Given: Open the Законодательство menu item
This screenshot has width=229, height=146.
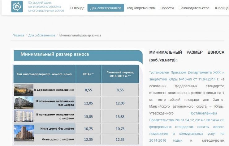Looking at the screenshot, I should pyautogui.click(x=194, y=8).
